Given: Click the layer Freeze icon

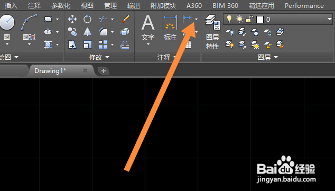Looking at the screenshot, I should click(255, 32).
